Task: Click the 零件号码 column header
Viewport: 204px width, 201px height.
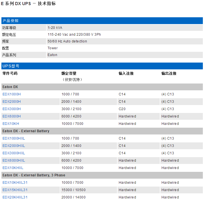Action: 10,74
